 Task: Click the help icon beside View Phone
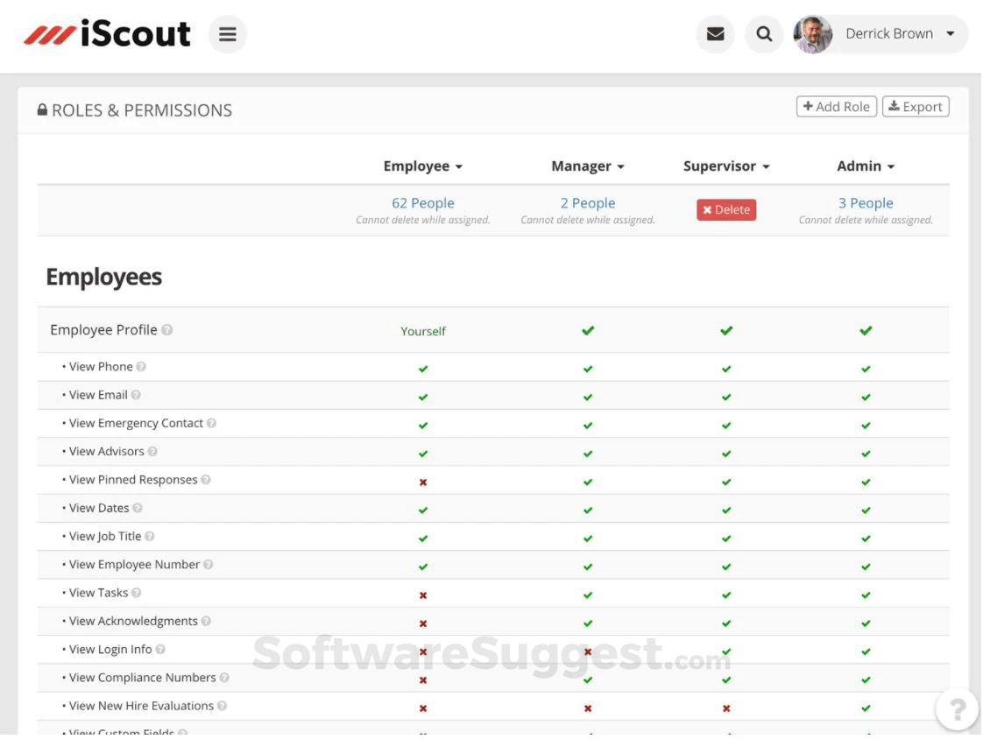[140, 366]
